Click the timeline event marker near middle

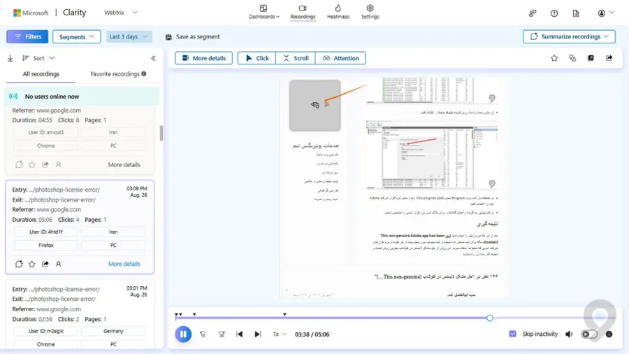coord(284,314)
